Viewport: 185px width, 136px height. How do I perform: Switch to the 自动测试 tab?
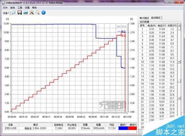pyautogui.click(x=157, y=18)
